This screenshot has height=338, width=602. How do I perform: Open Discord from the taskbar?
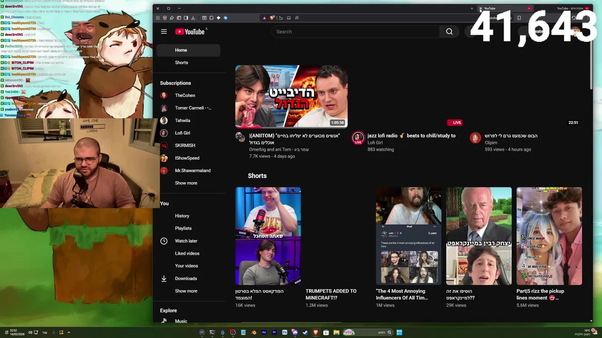point(295,332)
